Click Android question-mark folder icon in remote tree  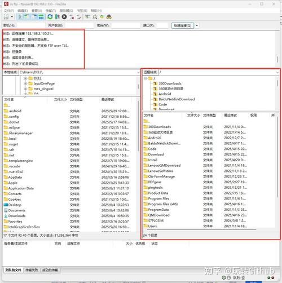tap(155, 94)
